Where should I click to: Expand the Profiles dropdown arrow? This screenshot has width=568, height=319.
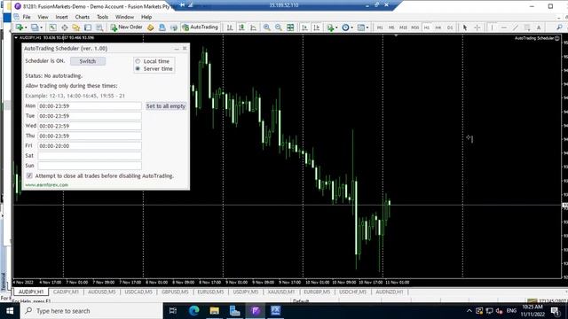coord(42,27)
